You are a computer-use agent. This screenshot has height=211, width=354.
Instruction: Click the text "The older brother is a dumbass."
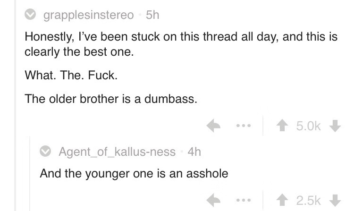coord(110,99)
